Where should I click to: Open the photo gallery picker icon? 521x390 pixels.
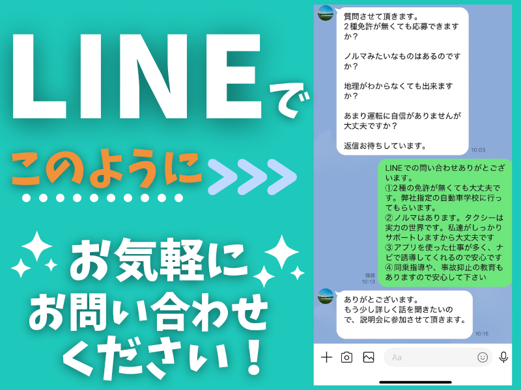pyautogui.click(x=369, y=356)
